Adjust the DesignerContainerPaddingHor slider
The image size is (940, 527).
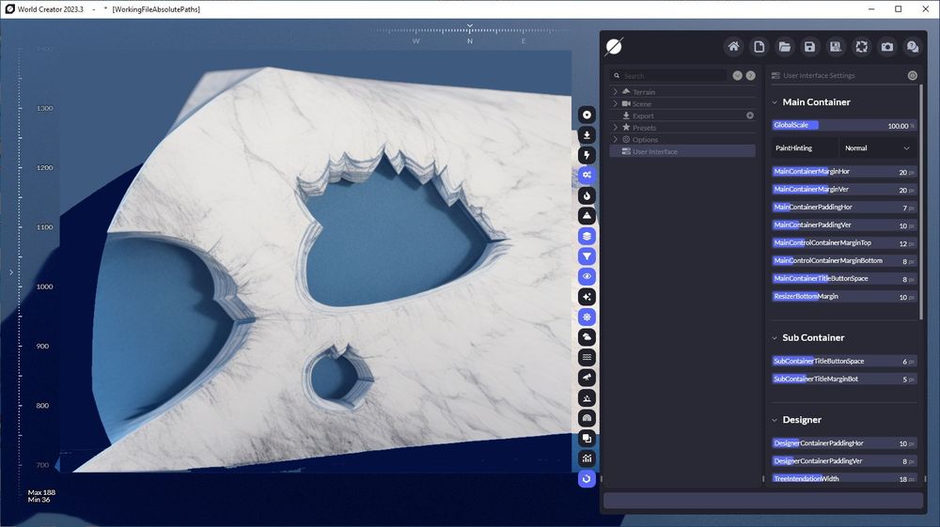coord(844,443)
